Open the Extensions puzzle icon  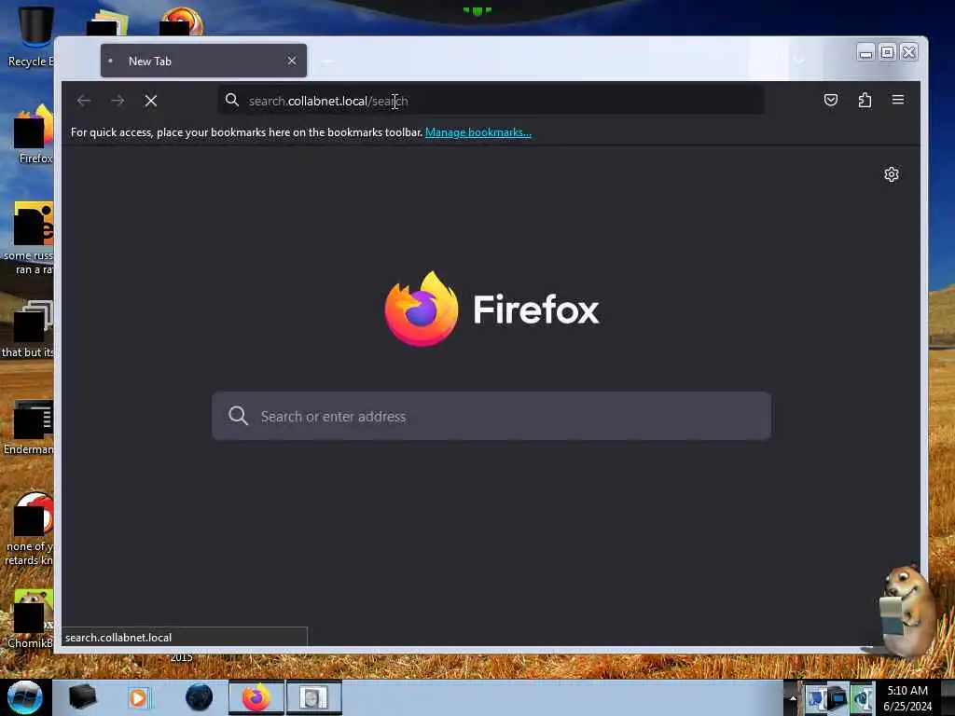coord(865,100)
